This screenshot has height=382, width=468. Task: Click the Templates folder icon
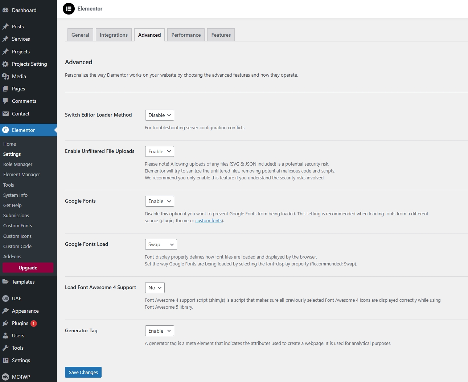pos(5,282)
